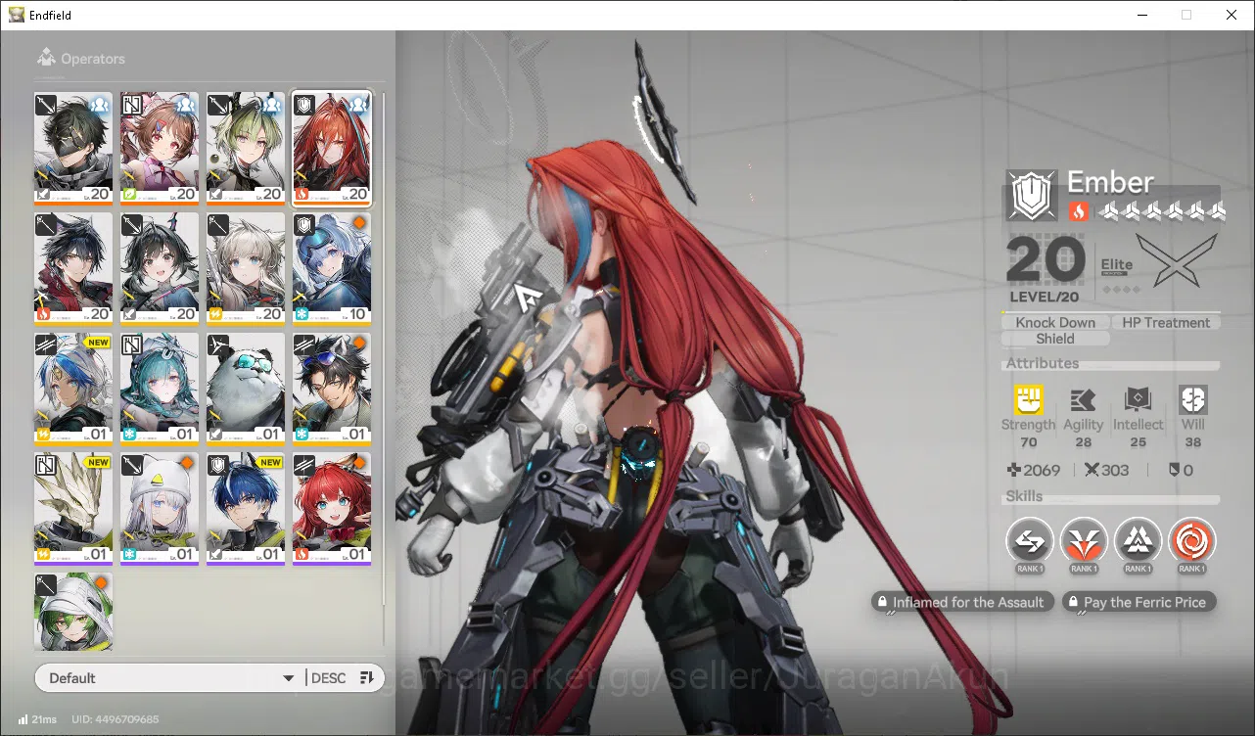Click the Will attribute icon

click(1193, 399)
